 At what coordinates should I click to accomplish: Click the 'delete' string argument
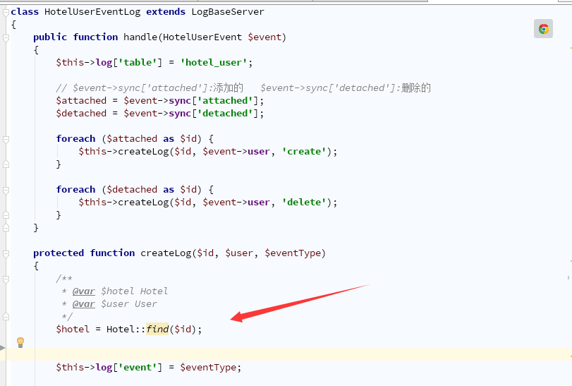pyautogui.click(x=304, y=202)
